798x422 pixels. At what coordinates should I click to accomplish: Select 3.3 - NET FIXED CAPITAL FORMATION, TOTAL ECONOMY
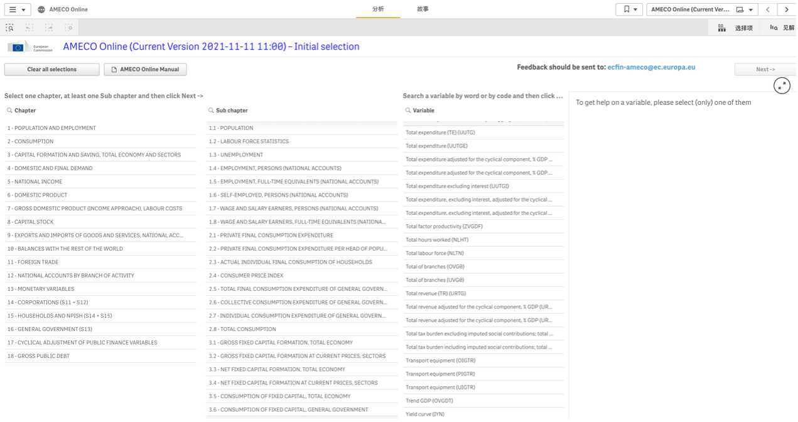click(x=302, y=369)
